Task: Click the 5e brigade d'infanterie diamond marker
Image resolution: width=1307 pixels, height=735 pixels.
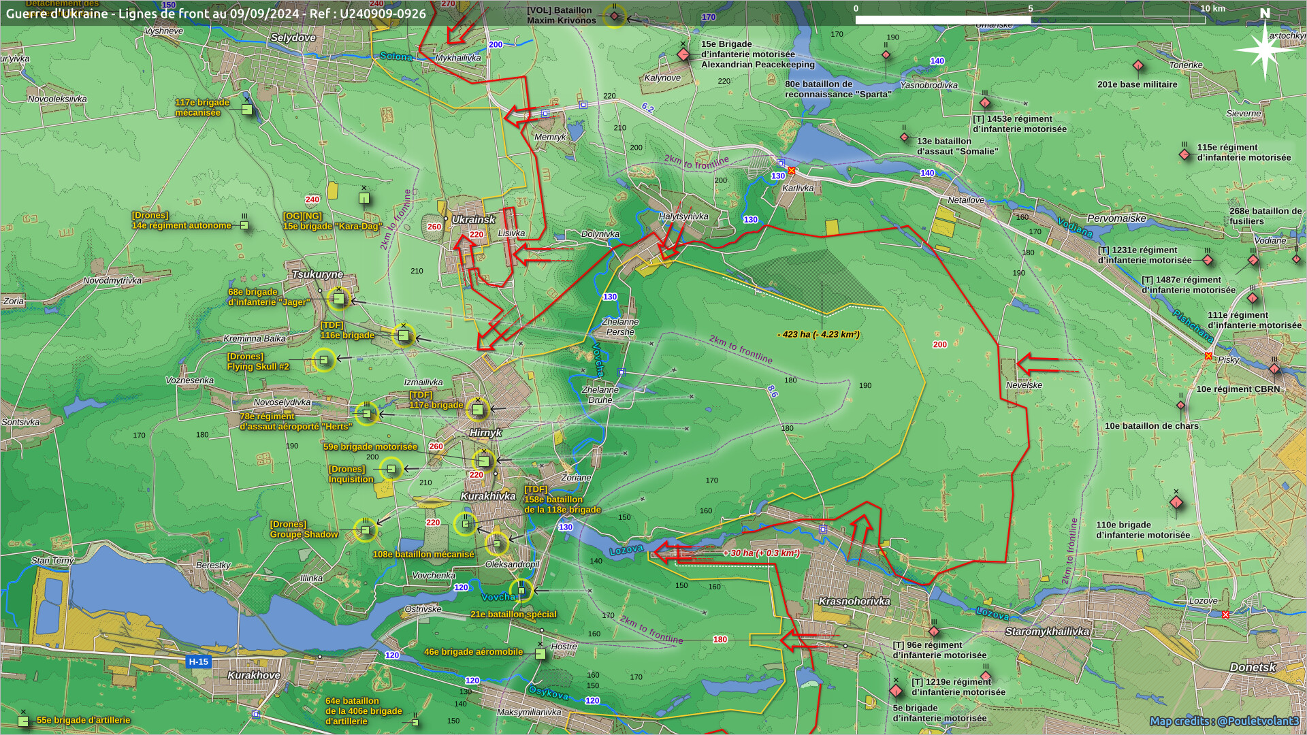Action: click(896, 691)
